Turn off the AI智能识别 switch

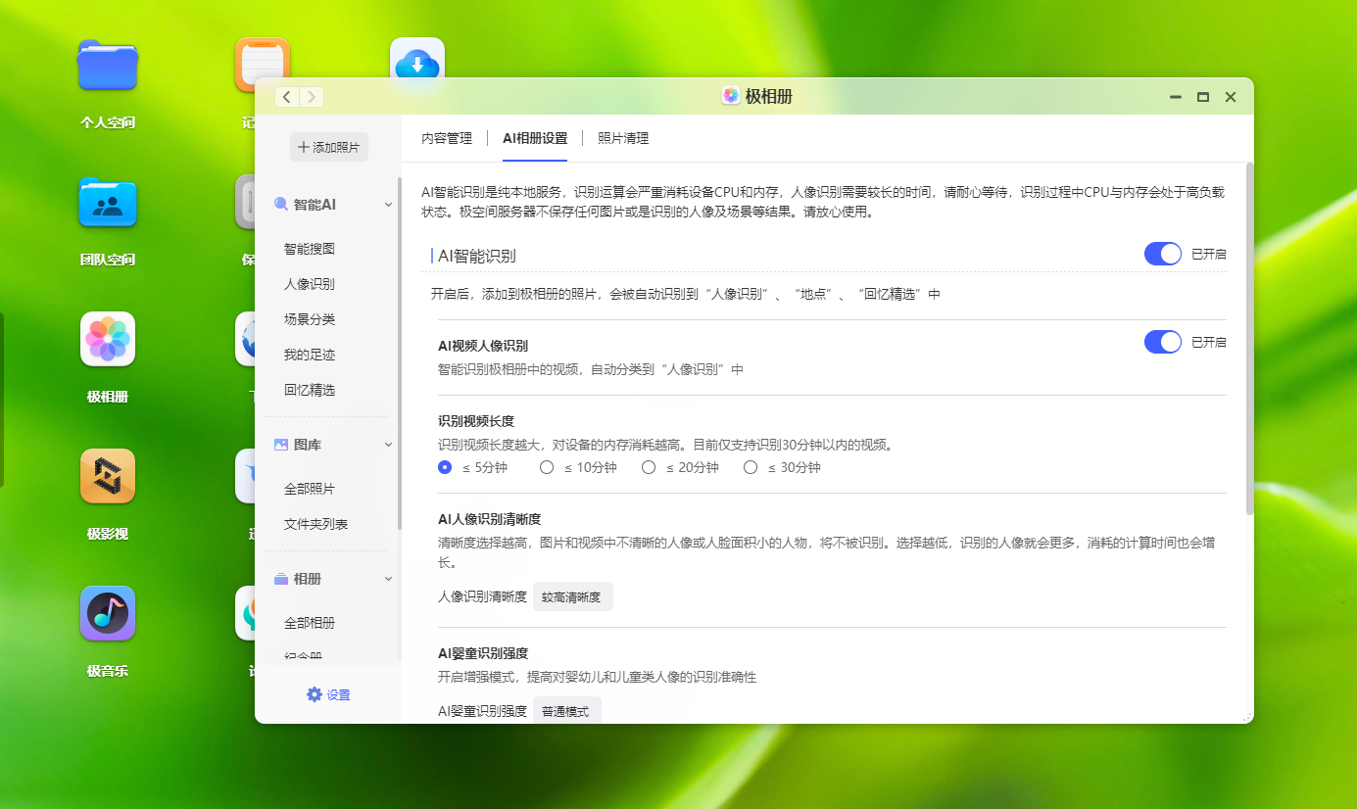[1163, 254]
